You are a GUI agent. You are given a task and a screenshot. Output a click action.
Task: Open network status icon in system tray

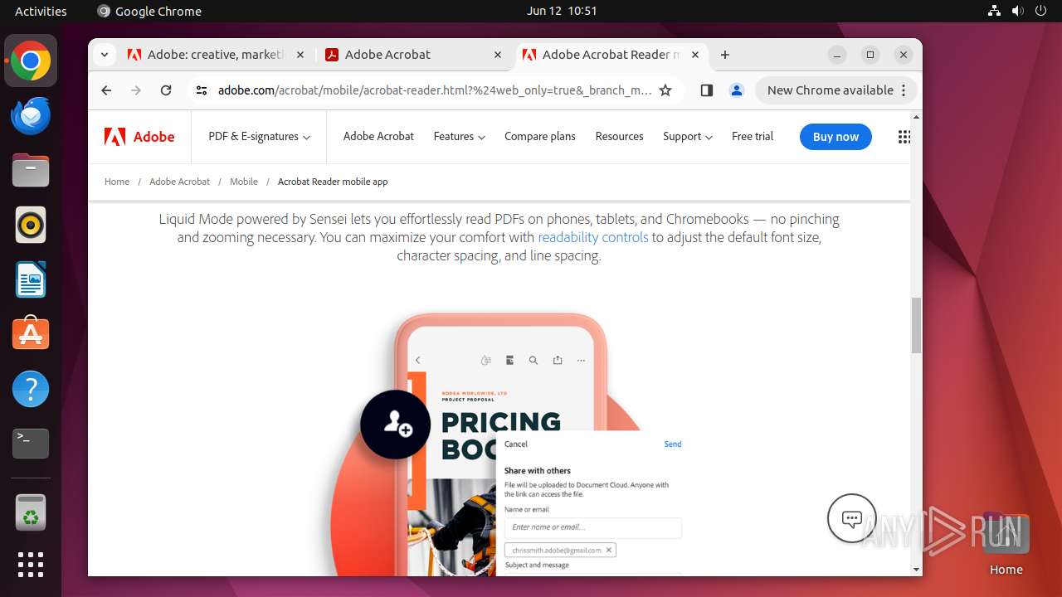pyautogui.click(x=995, y=11)
